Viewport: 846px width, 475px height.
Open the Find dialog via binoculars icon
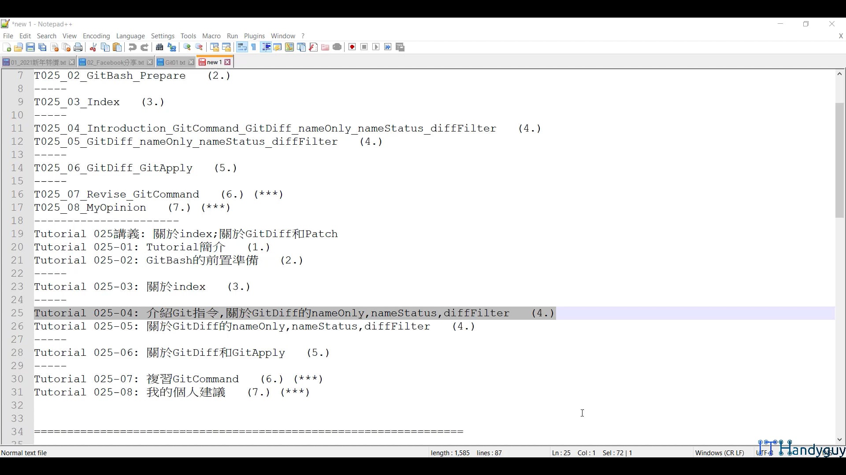(159, 47)
